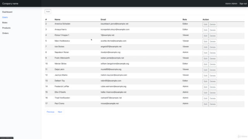Delete user Thad VonRueden
Viewport: 248px width, 139px height.
(213, 98)
